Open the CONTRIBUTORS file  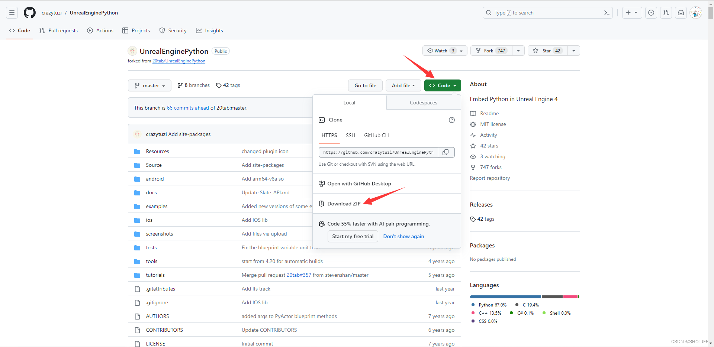tap(164, 330)
